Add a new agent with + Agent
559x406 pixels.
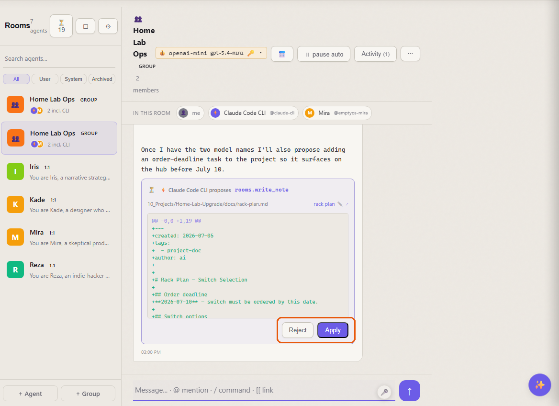point(30,394)
